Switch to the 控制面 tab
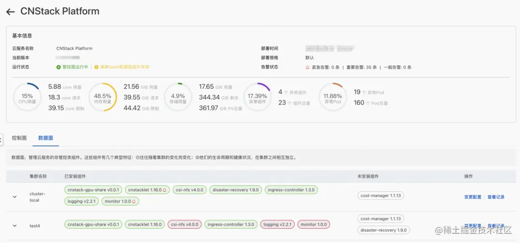The width and height of the screenshot is (520, 243). [19, 138]
